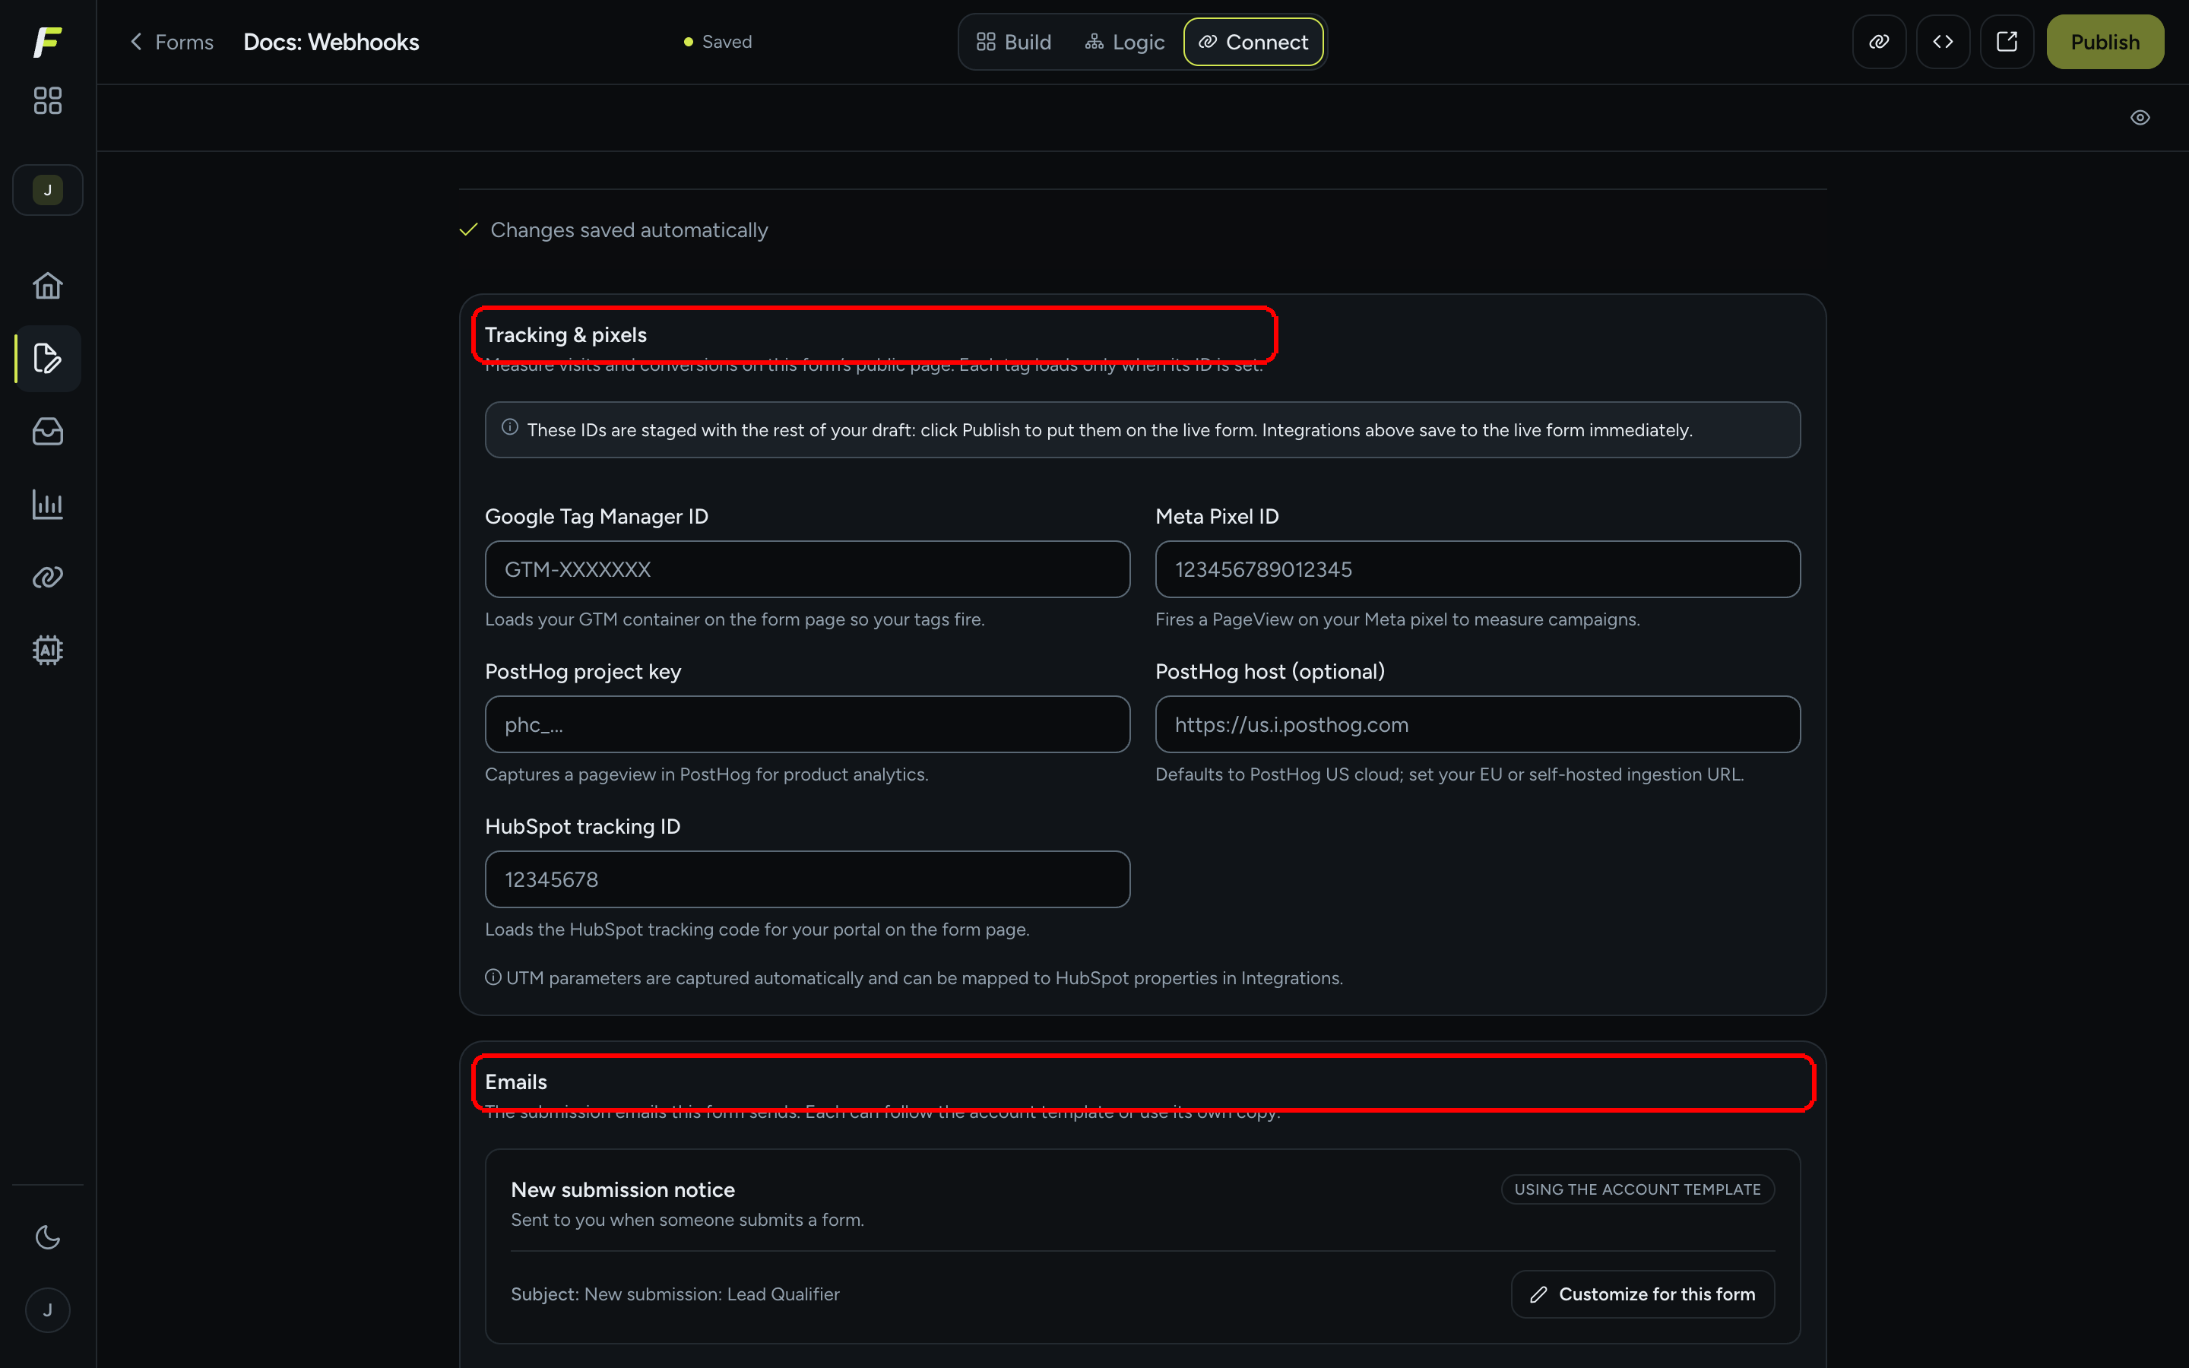Click the Saved status indicator
The width and height of the screenshot is (2189, 1368).
718,42
